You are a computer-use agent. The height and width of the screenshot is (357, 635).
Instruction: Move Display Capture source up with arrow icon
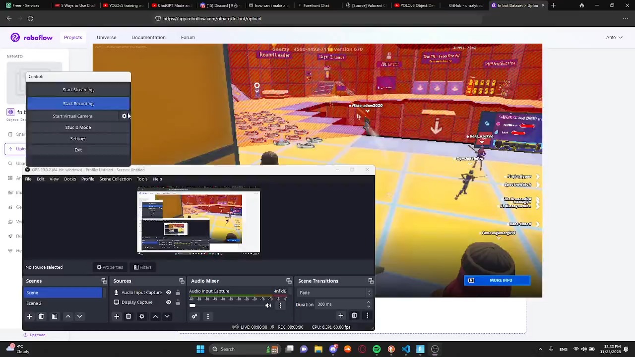155,316
